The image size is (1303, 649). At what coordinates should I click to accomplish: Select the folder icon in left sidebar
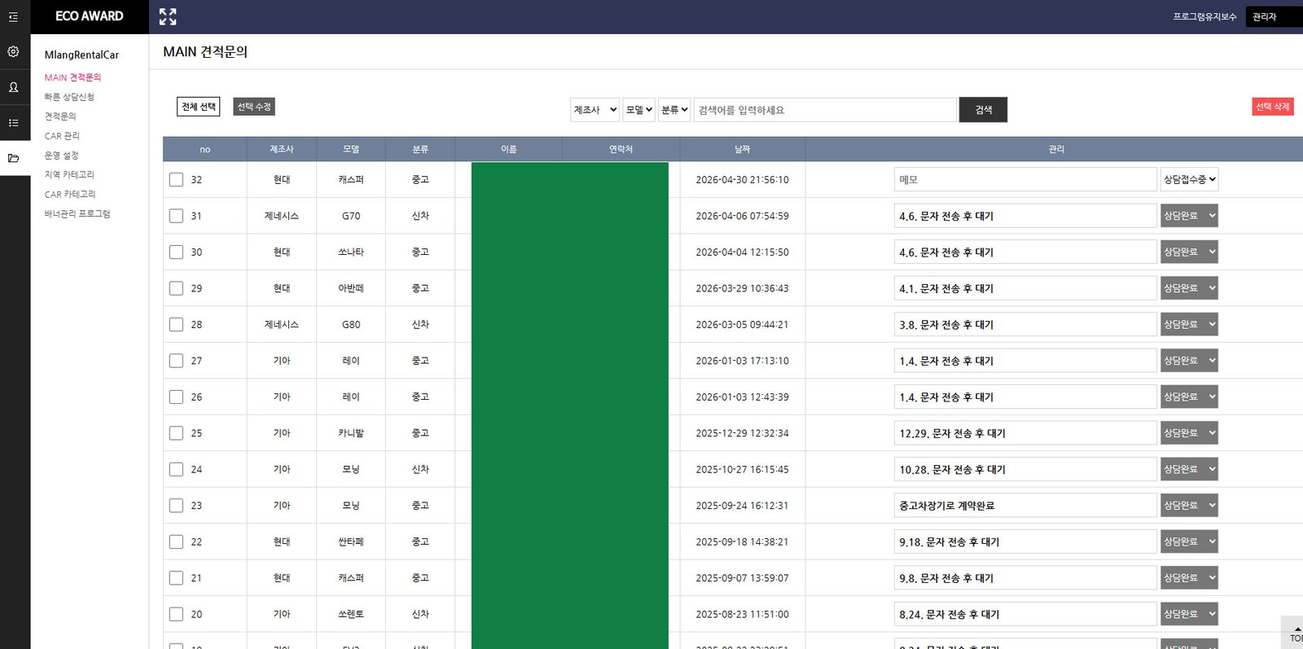[13, 158]
